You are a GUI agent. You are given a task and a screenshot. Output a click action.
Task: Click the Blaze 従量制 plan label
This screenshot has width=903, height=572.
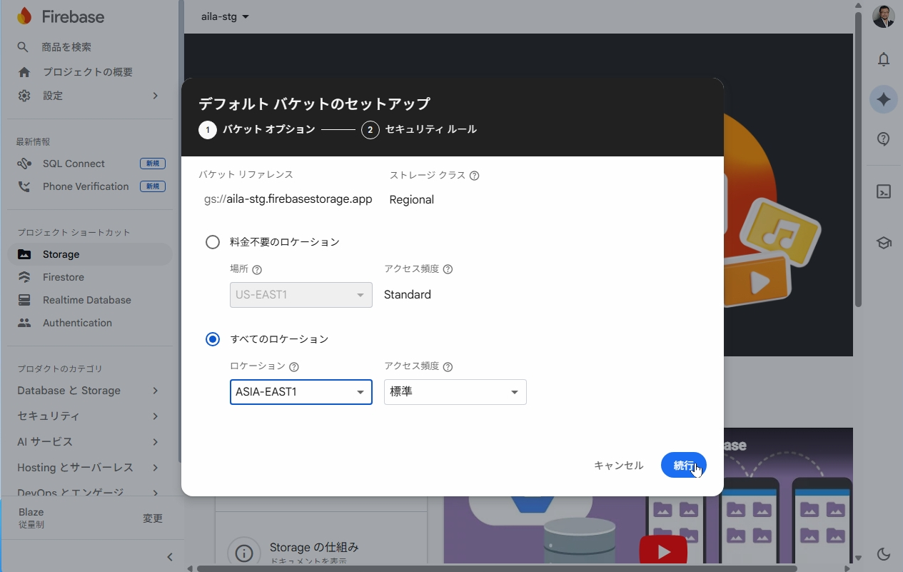[x=31, y=518]
